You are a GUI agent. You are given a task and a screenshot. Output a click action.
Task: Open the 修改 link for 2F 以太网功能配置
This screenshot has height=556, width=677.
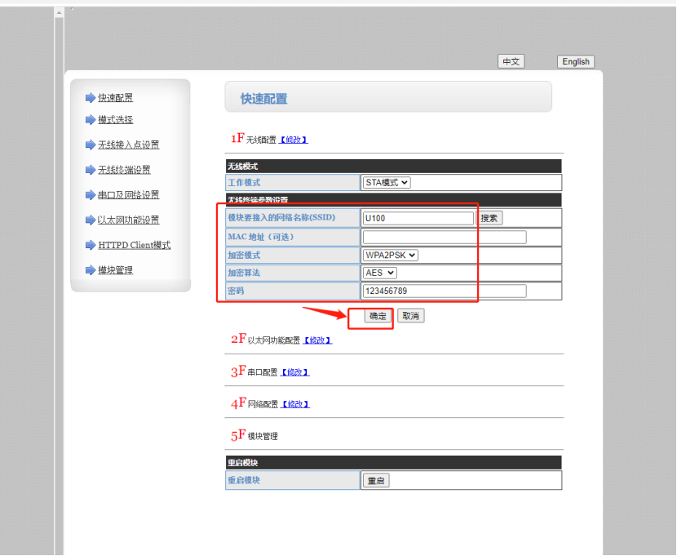tap(317, 340)
